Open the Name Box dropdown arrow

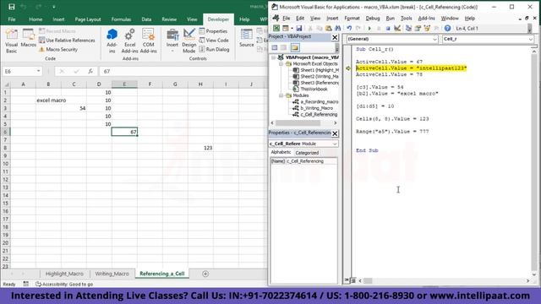click(x=38, y=71)
